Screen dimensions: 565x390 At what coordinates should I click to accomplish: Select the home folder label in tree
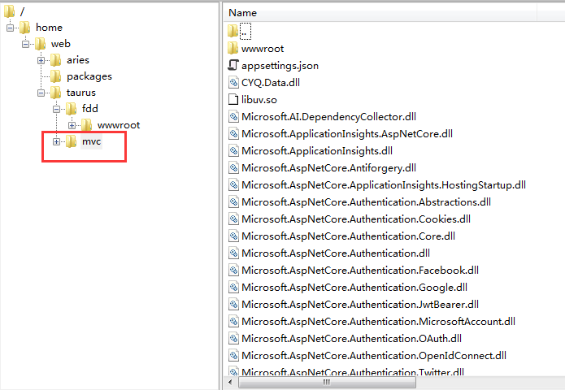(50, 28)
